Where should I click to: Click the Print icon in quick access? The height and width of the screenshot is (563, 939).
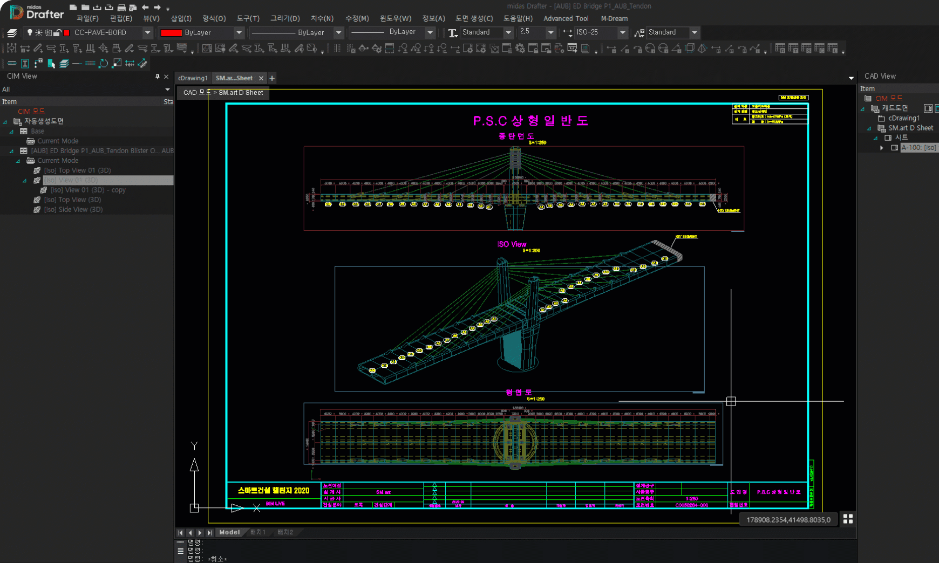121,8
